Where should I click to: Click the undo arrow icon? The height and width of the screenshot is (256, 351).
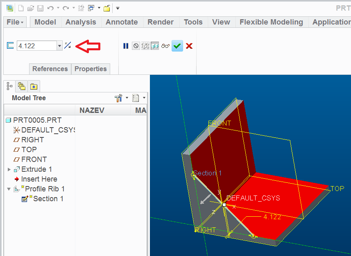pyautogui.click(x=50, y=8)
